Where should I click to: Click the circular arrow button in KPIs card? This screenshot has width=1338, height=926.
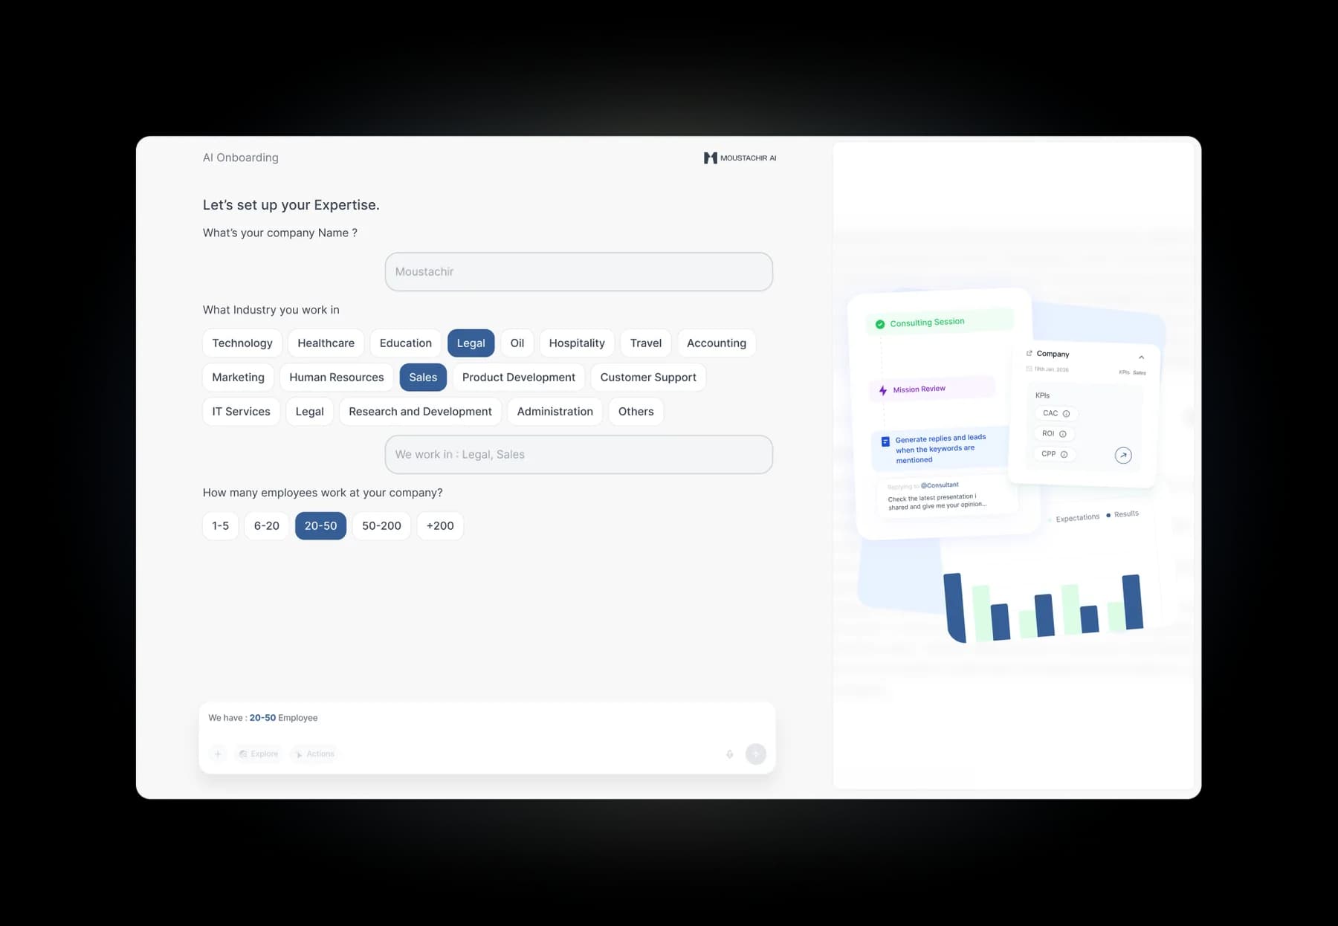[1123, 455]
